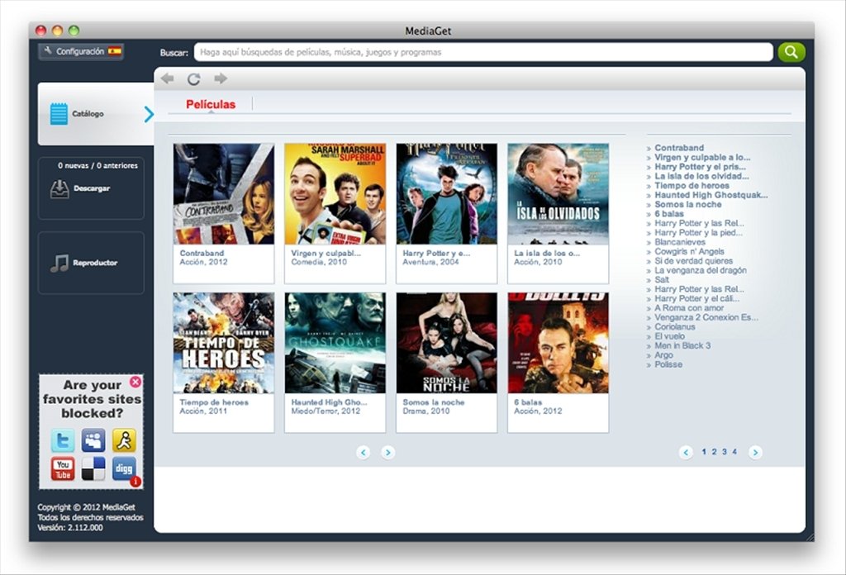Click the Catálogo notepad icon

coord(59,114)
